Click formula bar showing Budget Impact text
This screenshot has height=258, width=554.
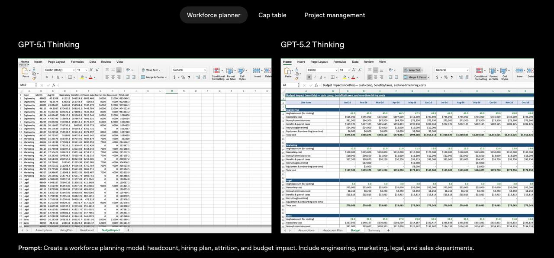click(427, 85)
